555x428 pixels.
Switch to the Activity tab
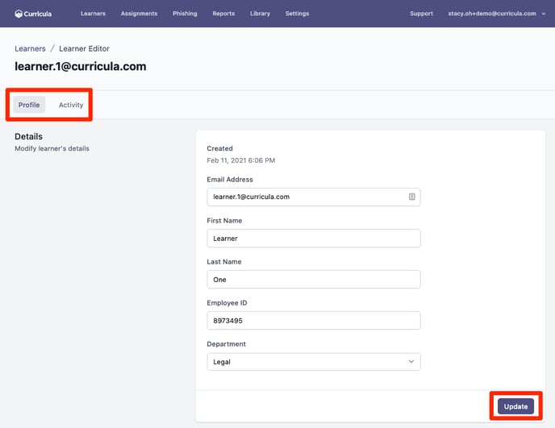point(71,105)
